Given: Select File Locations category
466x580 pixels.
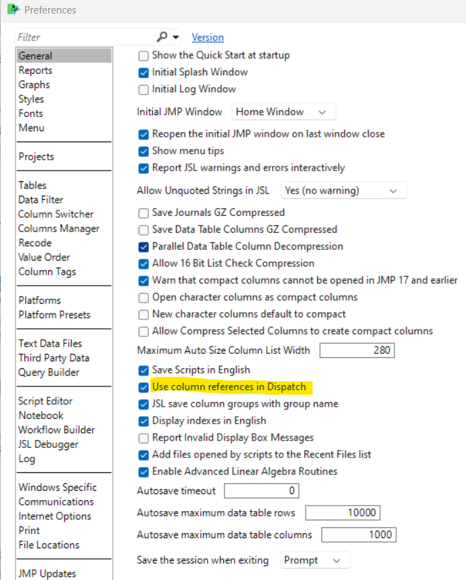Looking at the screenshot, I should tap(49, 545).
